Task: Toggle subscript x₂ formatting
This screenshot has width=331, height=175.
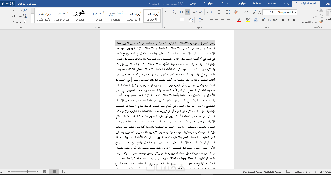Action: tap(269, 20)
